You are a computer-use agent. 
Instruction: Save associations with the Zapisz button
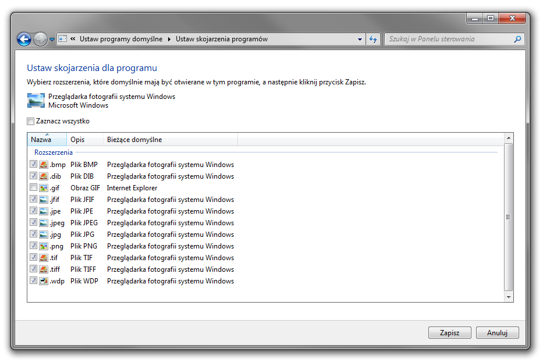click(449, 333)
